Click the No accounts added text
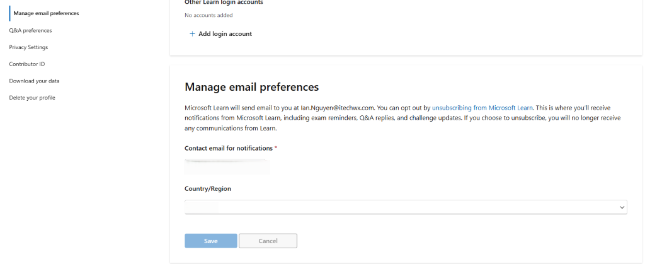The image size is (645, 264). coord(208,15)
